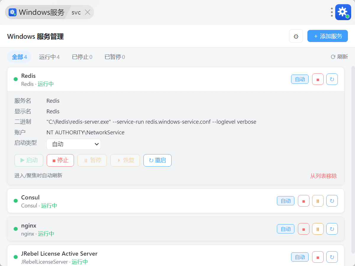This screenshot has height=266, width=355.
Task: Click the 自动 badge on the Redis card
Action: [x=300, y=79]
